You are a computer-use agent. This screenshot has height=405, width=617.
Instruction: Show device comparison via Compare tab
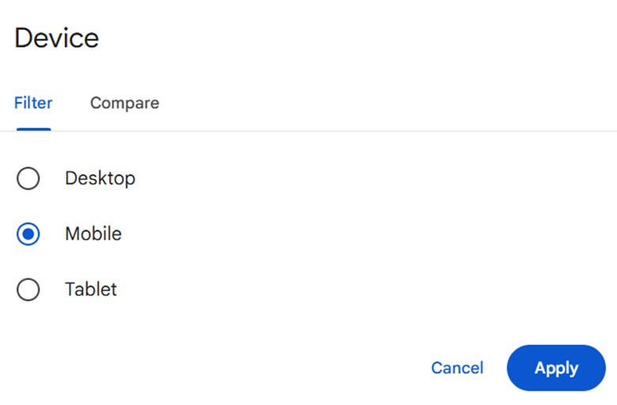pos(124,103)
